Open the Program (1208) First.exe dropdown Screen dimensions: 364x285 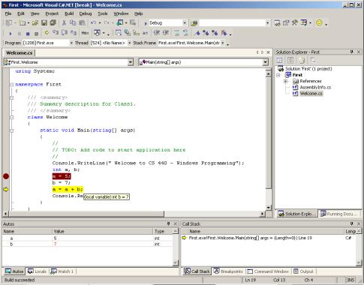pos(71,43)
